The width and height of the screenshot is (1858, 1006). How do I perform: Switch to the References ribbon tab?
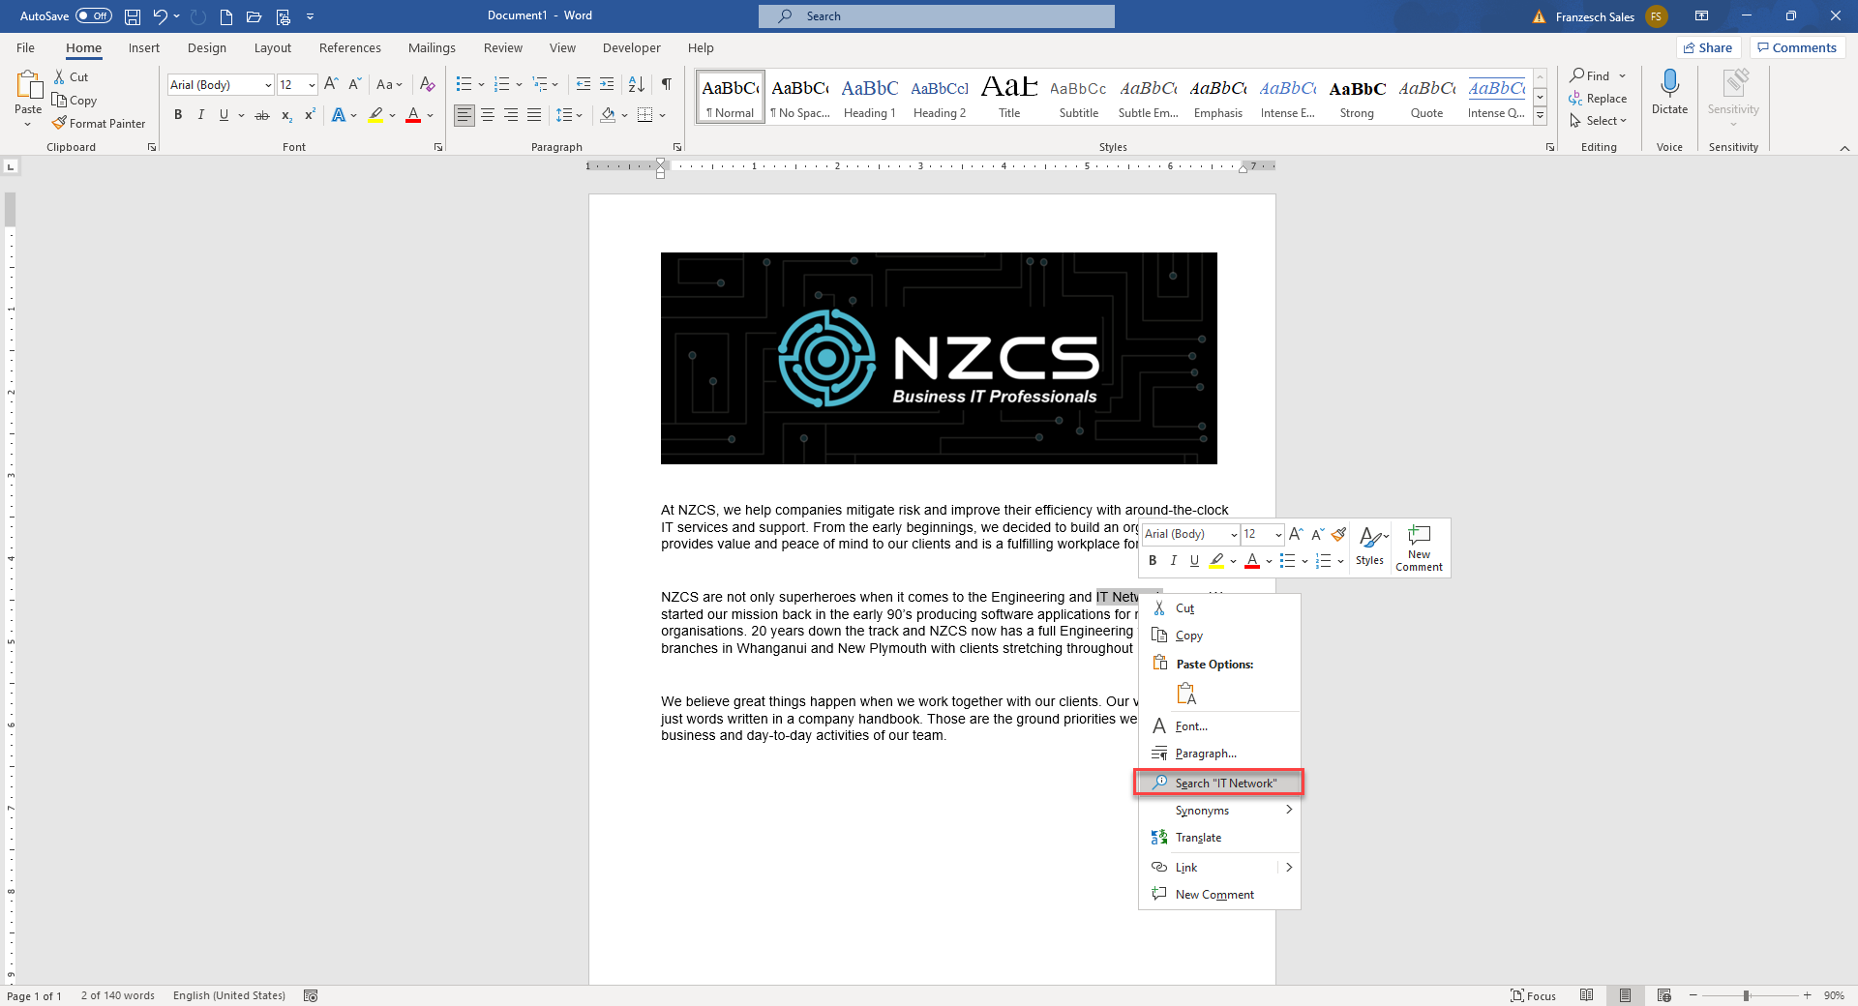tap(349, 47)
